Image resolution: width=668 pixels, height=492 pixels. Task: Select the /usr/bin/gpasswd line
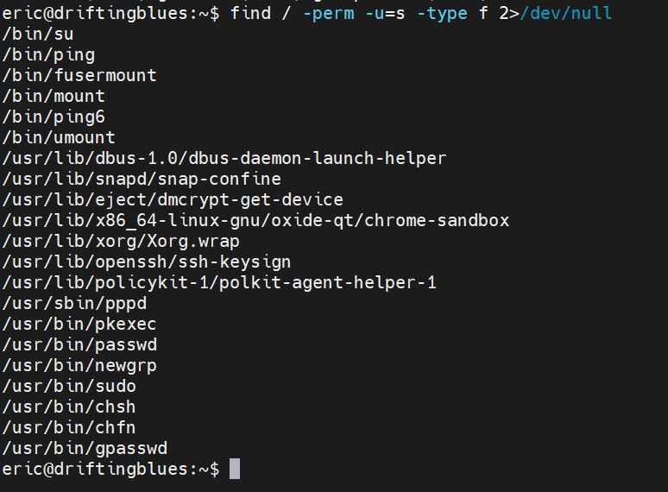click(x=85, y=449)
